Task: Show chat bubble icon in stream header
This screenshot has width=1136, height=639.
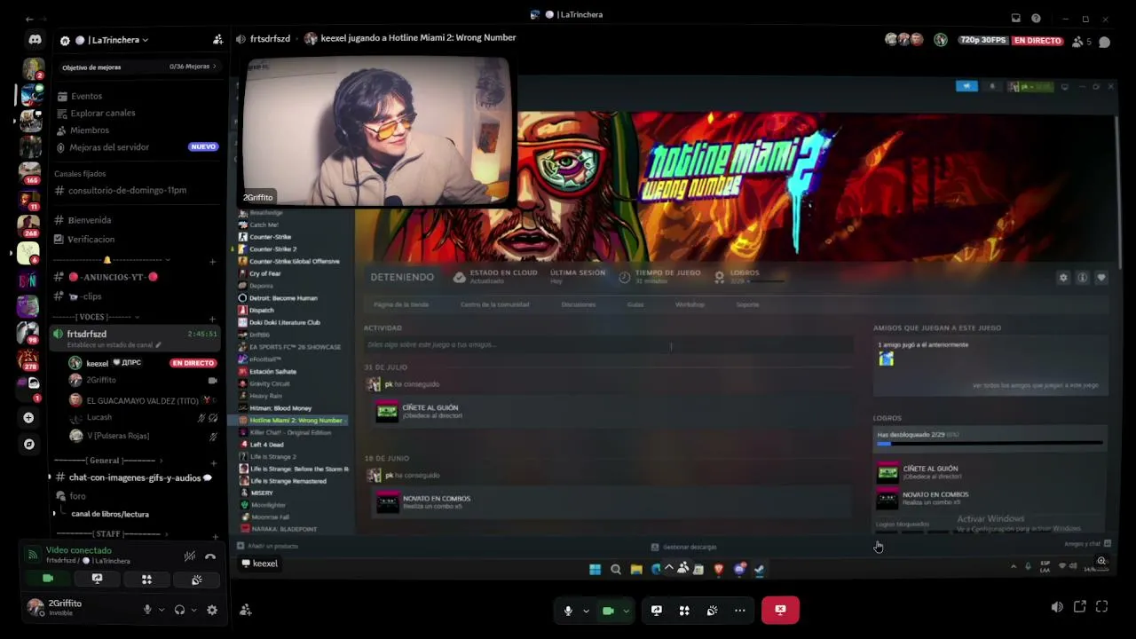Action: point(1105,41)
